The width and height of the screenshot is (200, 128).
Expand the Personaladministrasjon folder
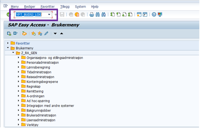[x=19, y=63]
